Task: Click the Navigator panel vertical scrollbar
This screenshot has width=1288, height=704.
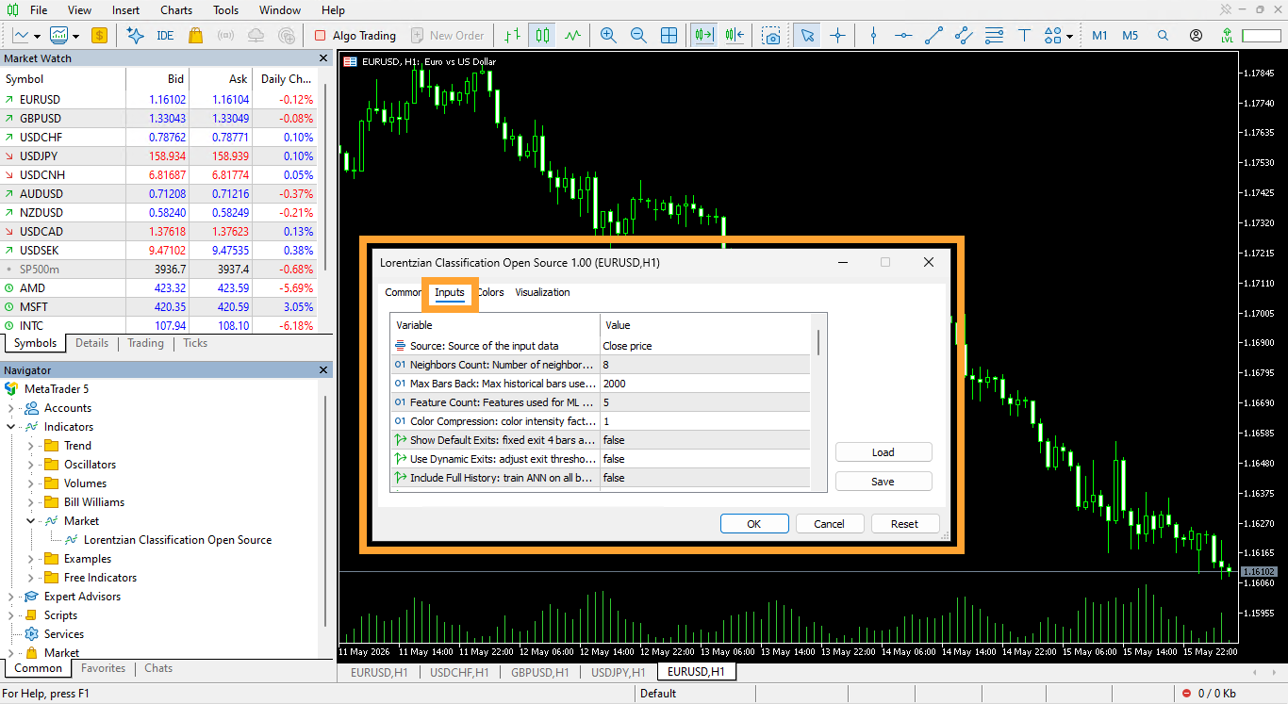Action: (326, 509)
